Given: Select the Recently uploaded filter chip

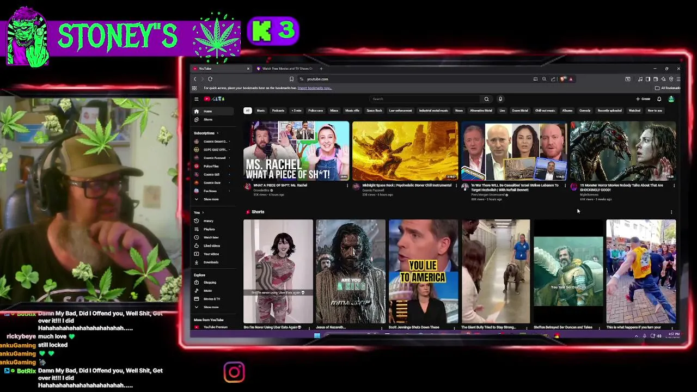Looking at the screenshot, I should coord(610,111).
